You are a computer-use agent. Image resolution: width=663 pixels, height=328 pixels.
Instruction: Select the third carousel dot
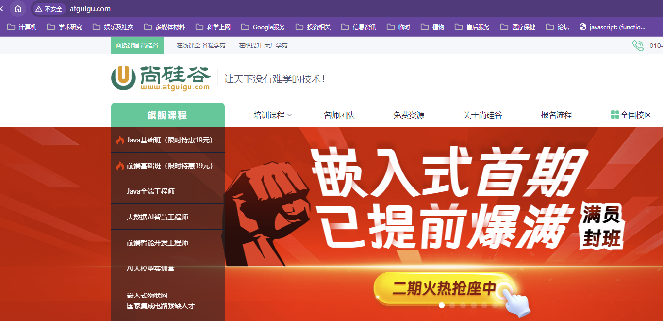[x=463, y=305]
